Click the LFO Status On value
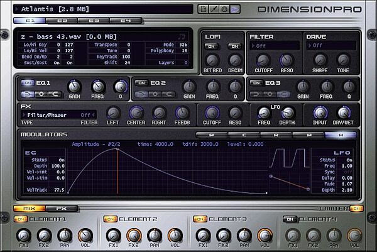Image resolution: width=377 pixels, height=252 pixels. click(349, 160)
